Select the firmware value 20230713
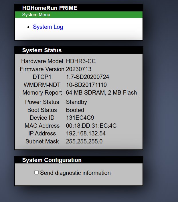178x202 pixels. pyautogui.click(x=79, y=69)
